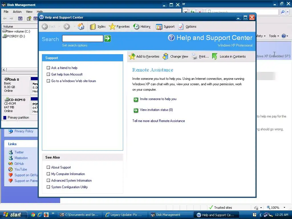Open the Back button history dropdown
This screenshot has height=219, width=292.
pos(59,27)
